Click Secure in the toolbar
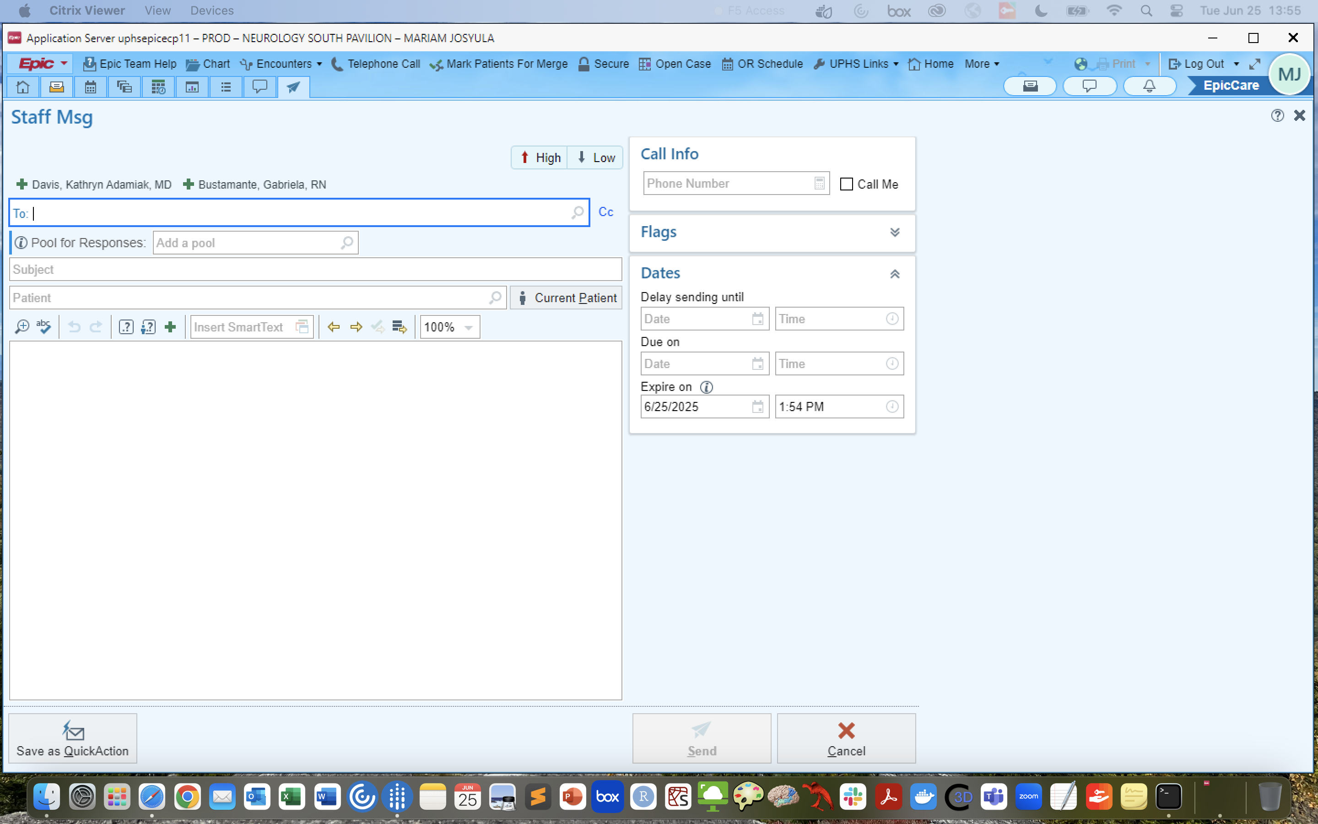The height and width of the screenshot is (824, 1318). pyautogui.click(x=603, y=64)
